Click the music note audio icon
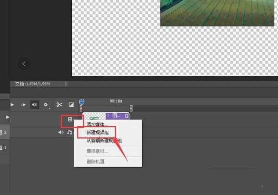 click(69, 133)
